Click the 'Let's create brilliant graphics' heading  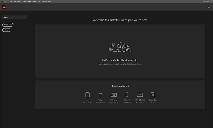pos(120,60)
